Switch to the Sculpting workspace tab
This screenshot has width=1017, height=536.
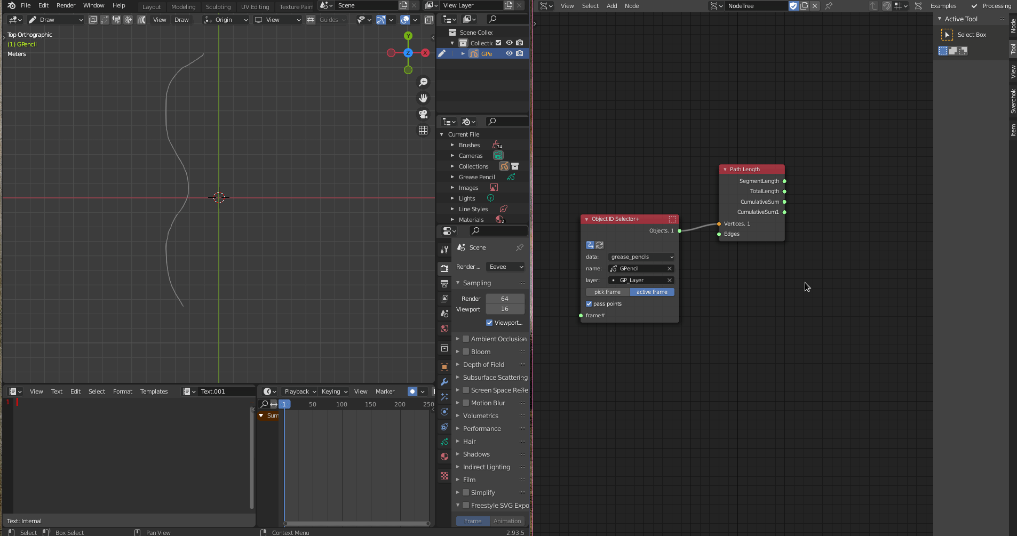[x=218, y=6]
